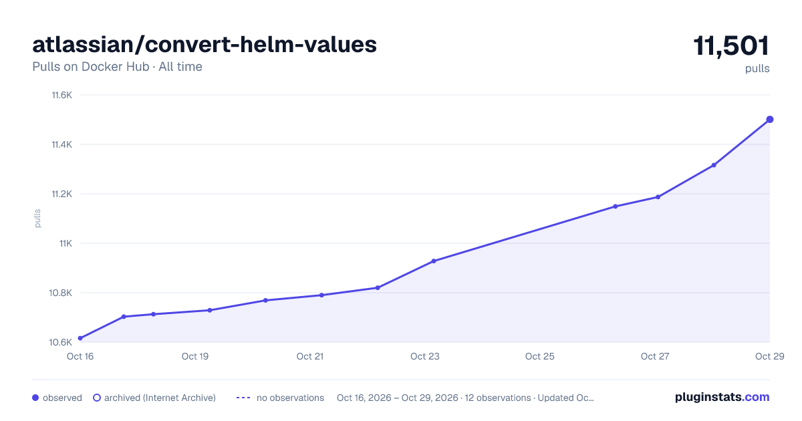
Task: Click the 10.6K y-axis label
Action: point(62,342)
